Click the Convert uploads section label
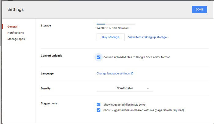The image size is (214, 124). click(51, 56)
